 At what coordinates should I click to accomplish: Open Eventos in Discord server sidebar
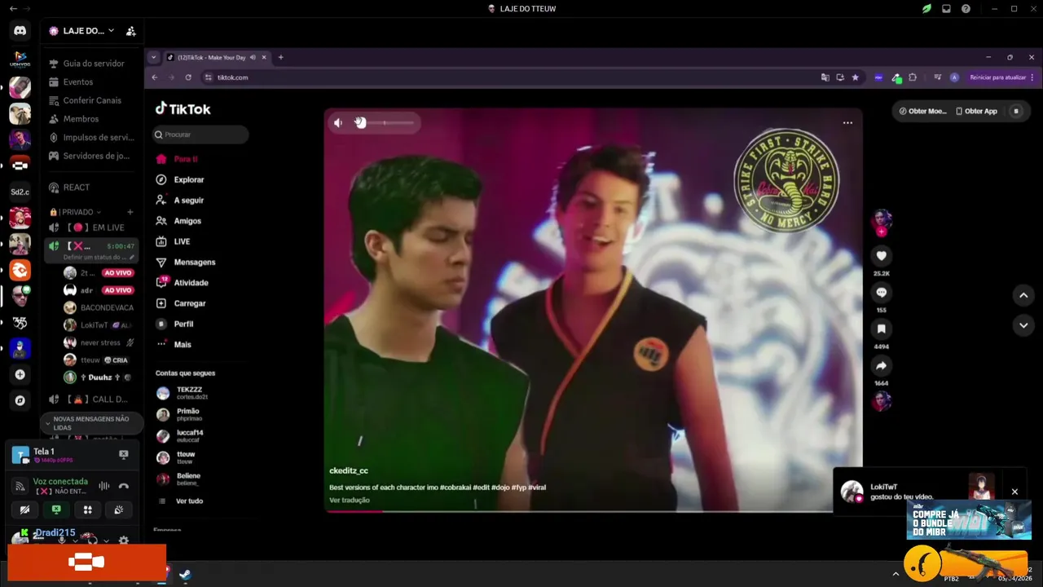pos(78,82)
